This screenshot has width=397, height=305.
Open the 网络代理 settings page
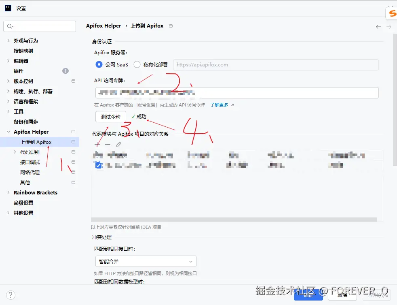click(30, 172)
